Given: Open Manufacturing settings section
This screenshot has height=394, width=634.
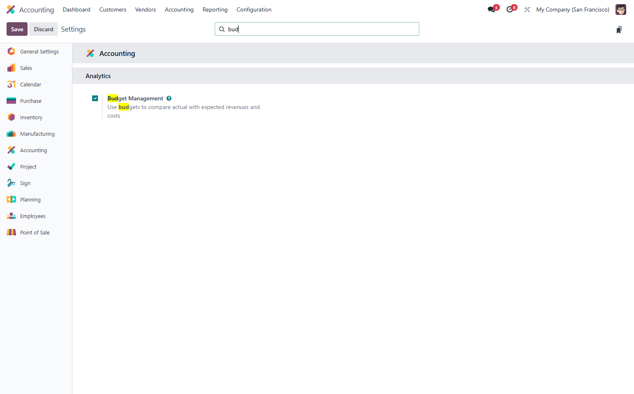Looking at the screenshot, I should (x=36, y=134).
